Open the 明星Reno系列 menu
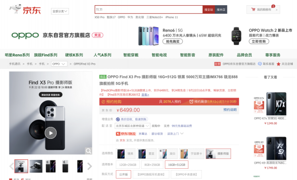This screenshot has width=297, height=180. point(17,55)
